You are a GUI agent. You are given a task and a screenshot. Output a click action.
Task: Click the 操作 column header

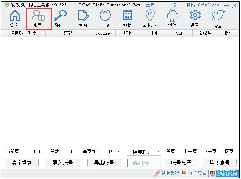pos(229,33)
